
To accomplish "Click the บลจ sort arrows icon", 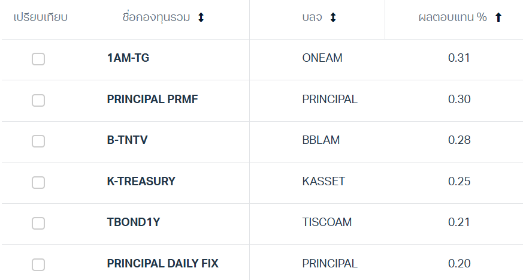I will click(333, 17).
